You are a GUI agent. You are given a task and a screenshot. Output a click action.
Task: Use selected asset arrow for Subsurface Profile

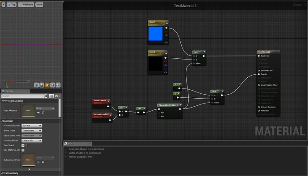[38, 162]
